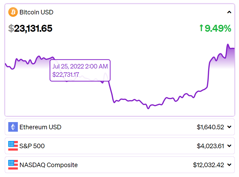
Task: Click the Bitcoin logo icon
Action: (x=13, y=12)
